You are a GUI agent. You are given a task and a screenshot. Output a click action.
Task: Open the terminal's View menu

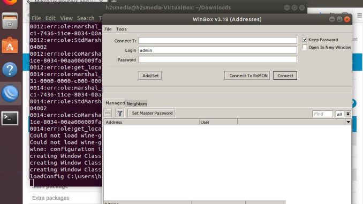(66, 18)
